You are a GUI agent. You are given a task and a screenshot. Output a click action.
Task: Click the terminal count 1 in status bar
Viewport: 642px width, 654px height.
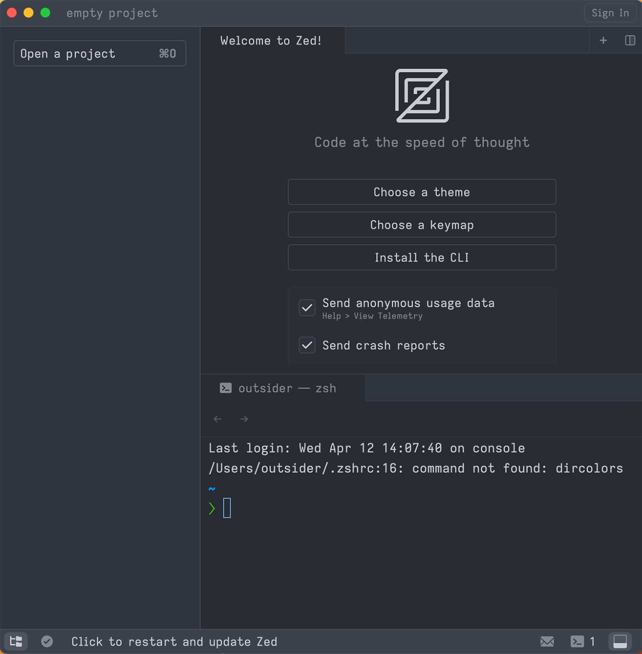(x=592, y=642)
